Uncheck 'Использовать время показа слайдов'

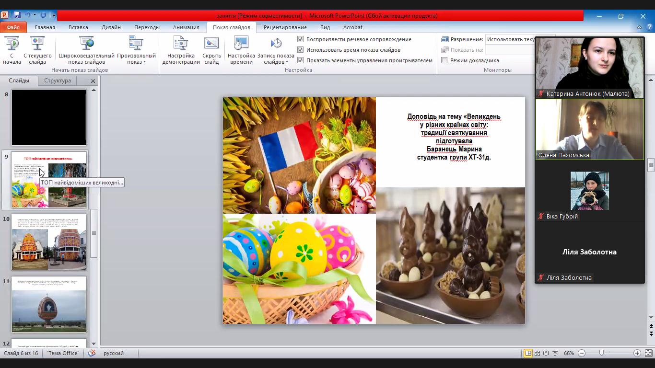point(301,50)
